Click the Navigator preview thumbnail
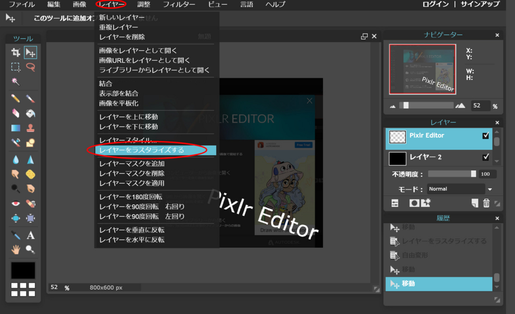Screen dimensions: 515x314 (422, 69)
